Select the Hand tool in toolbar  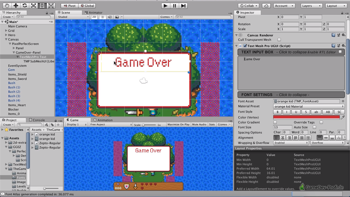7,6
